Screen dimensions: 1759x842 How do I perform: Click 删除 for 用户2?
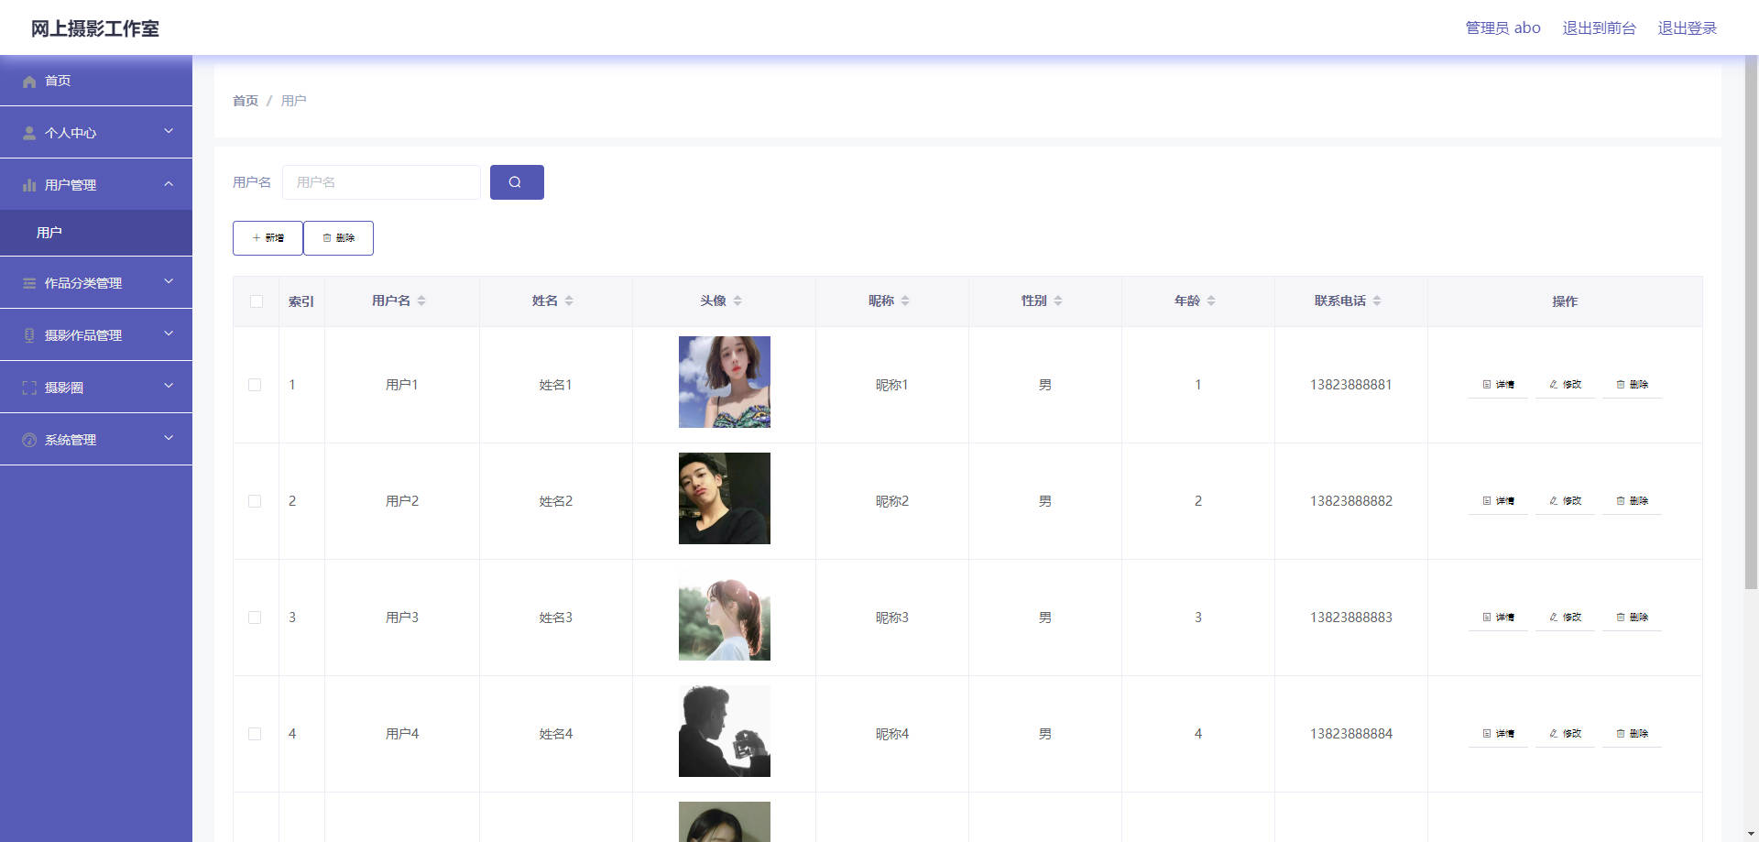point(1632,501)
